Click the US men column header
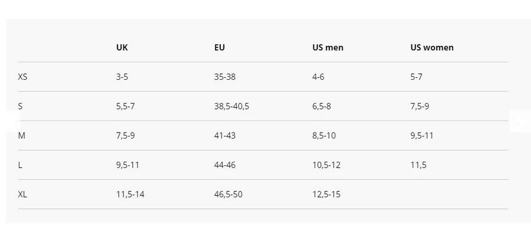Image resolution: width=531 pixels, height=241 pixels. pos(328,48)
